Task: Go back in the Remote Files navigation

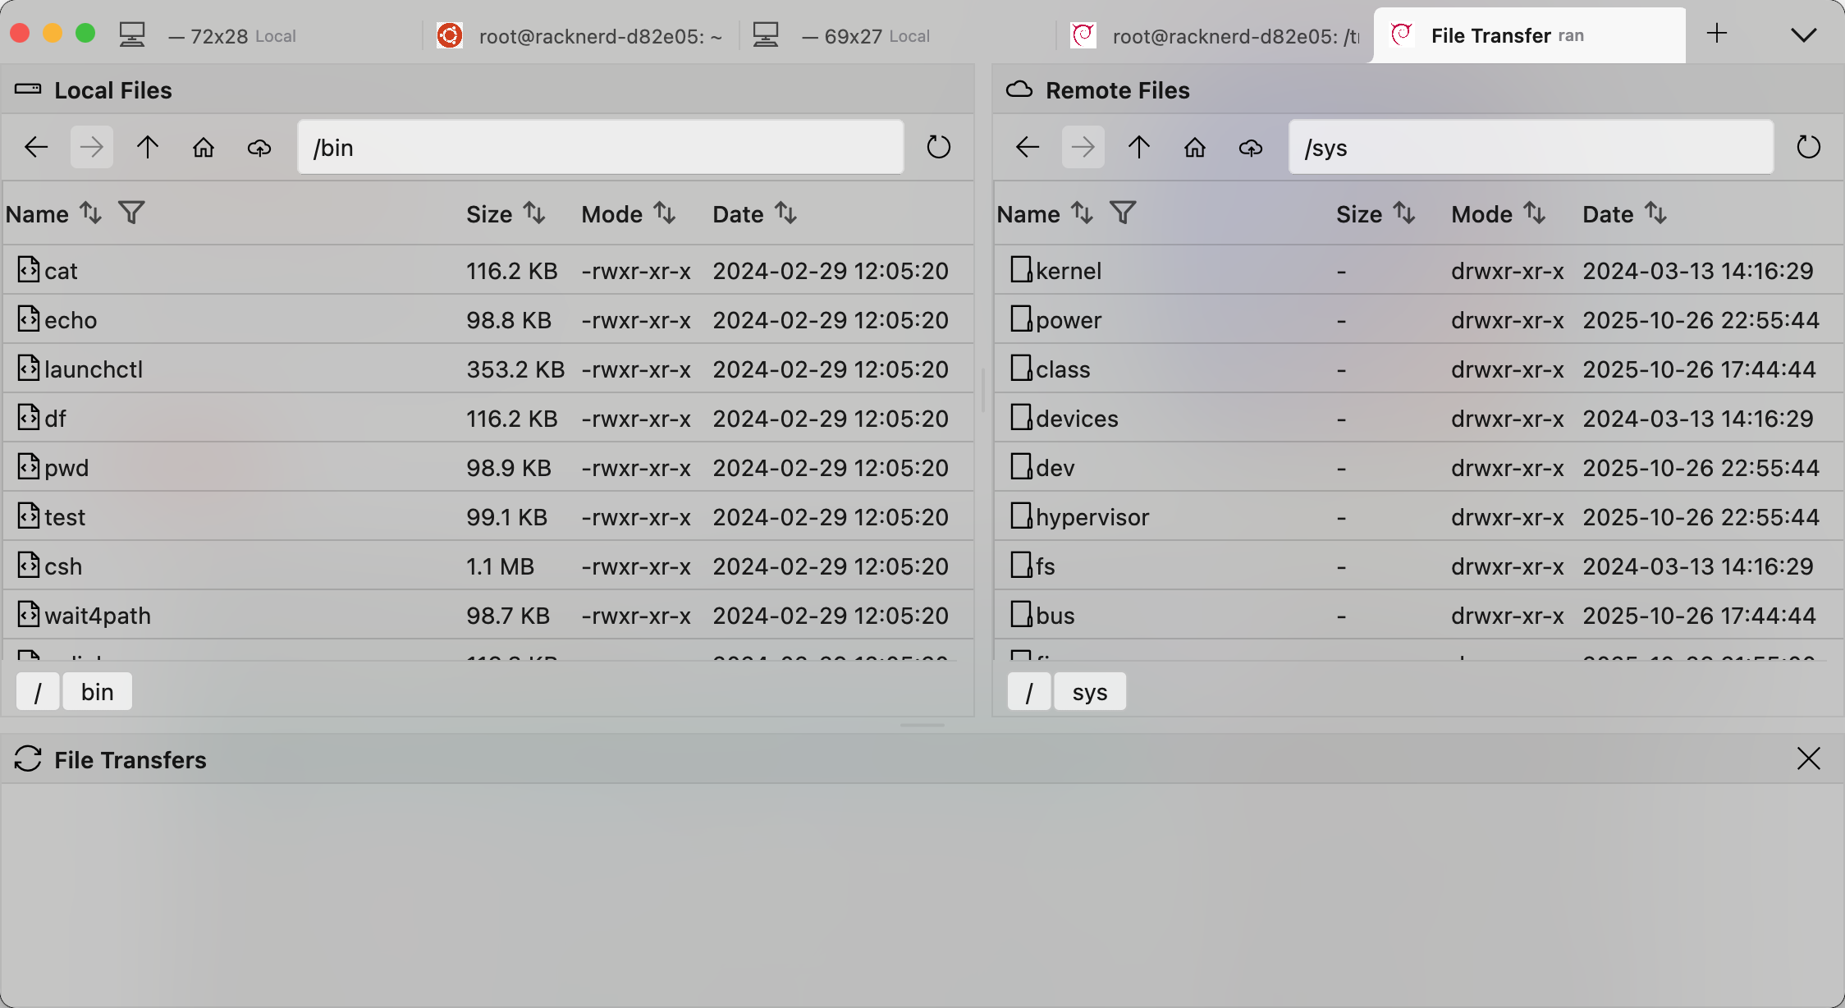Action: pos(1027,147)
